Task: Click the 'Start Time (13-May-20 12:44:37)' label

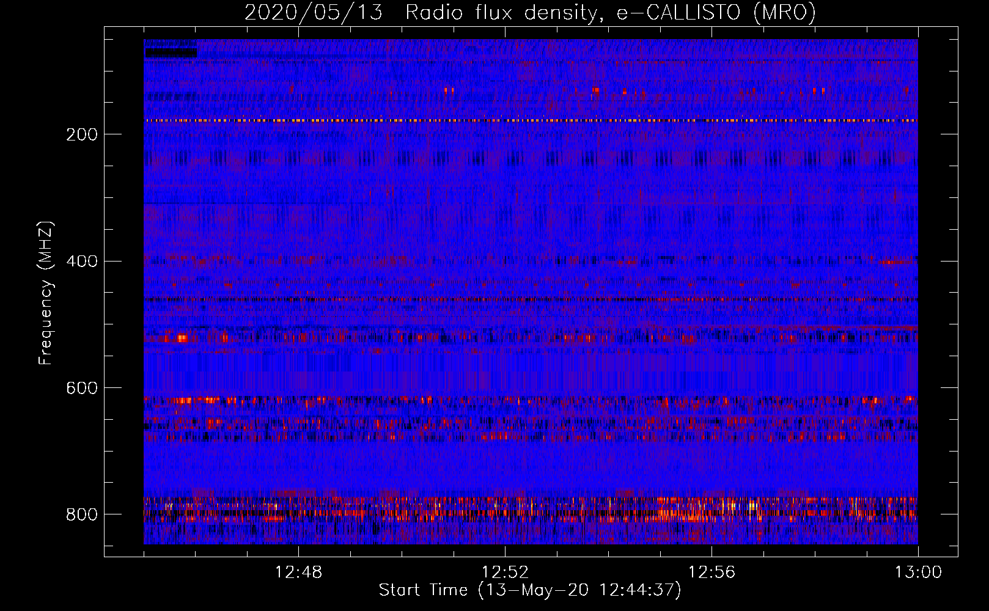Action: 530,590
